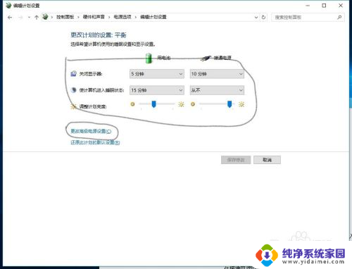Close the 编辑计划设置 window
This screenshot has width=352, height=269.
[341, 6]
